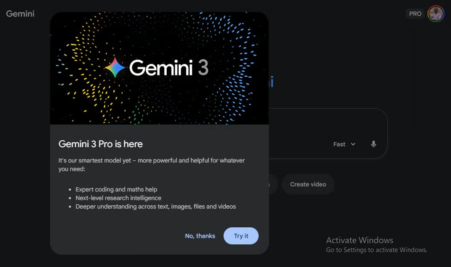Click the partially hidden chip beside Create video

[x=273, y=184]
